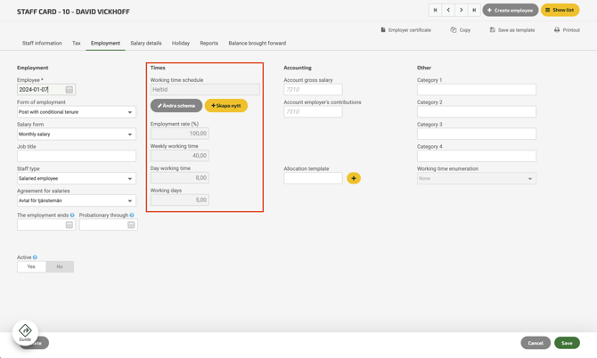The height and width of the screenshot is (358, 597).
Task: Open the Working time enumeration dropdown
Action: click(x=477, y=178)
